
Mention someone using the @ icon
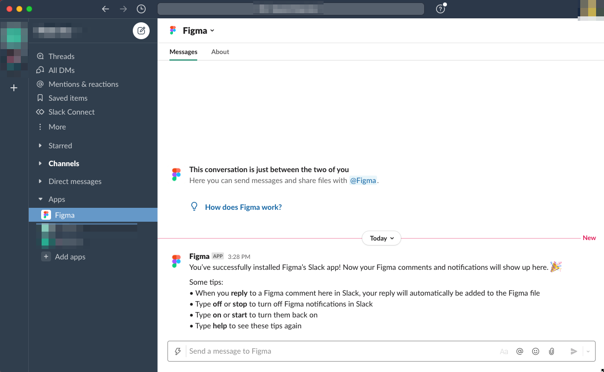click(520, 351)
